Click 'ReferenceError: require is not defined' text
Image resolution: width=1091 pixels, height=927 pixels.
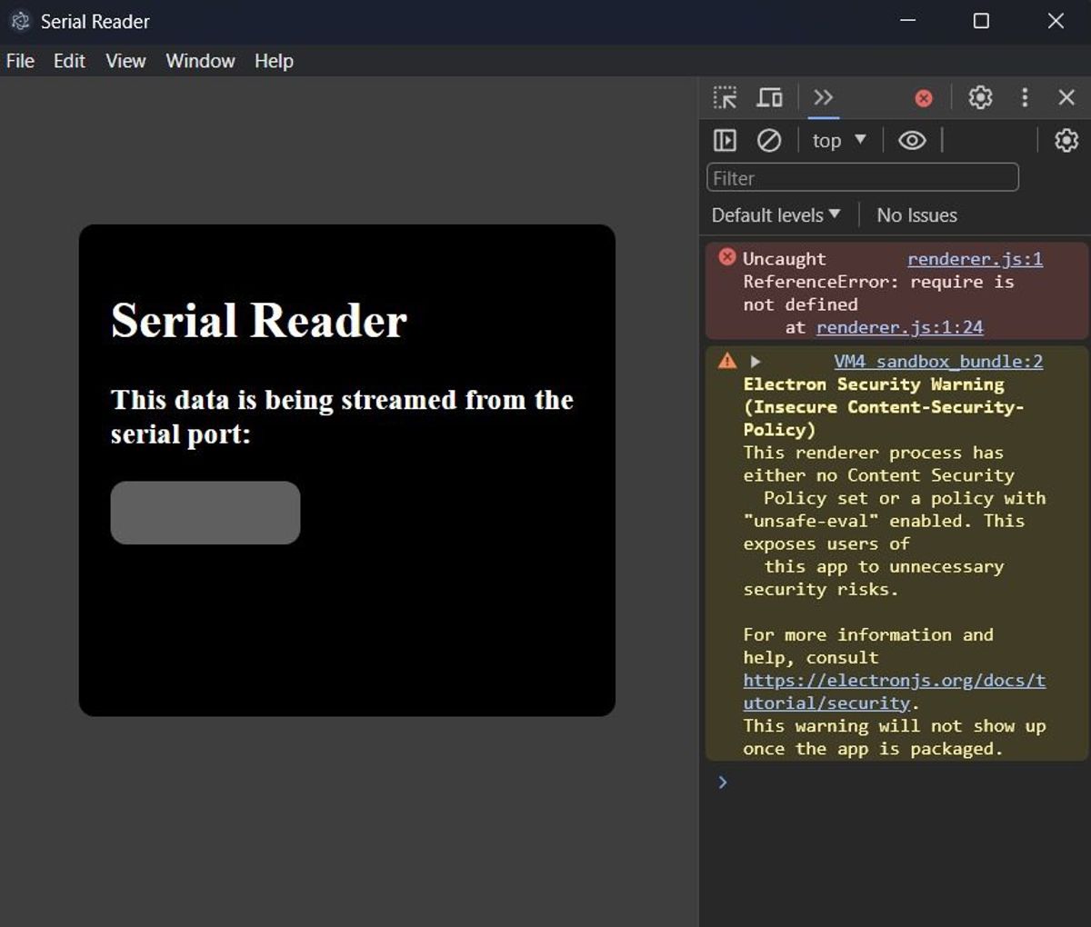[878, 293]
